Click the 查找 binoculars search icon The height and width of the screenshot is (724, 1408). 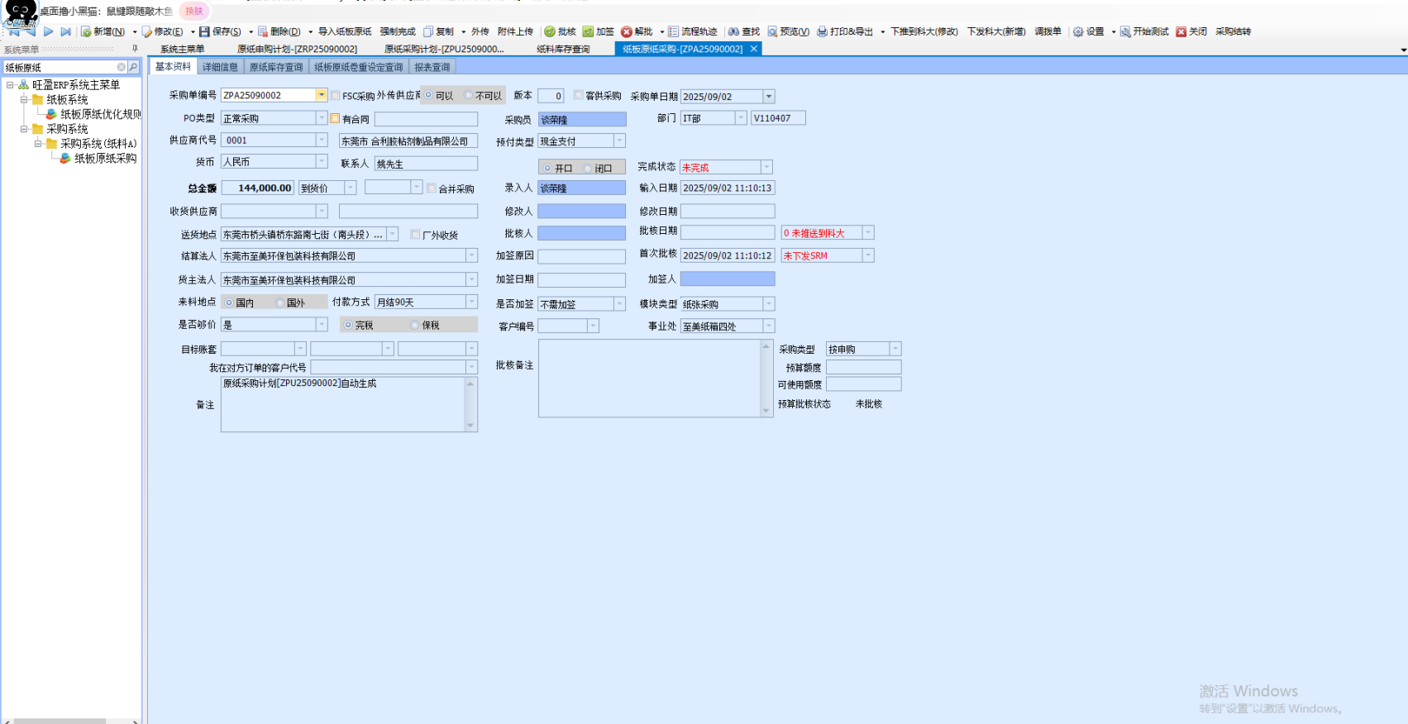733,31
